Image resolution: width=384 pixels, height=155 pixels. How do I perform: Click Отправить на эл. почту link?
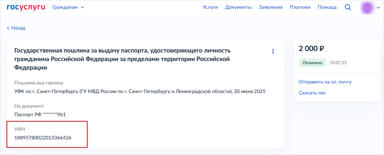[325, 82]
